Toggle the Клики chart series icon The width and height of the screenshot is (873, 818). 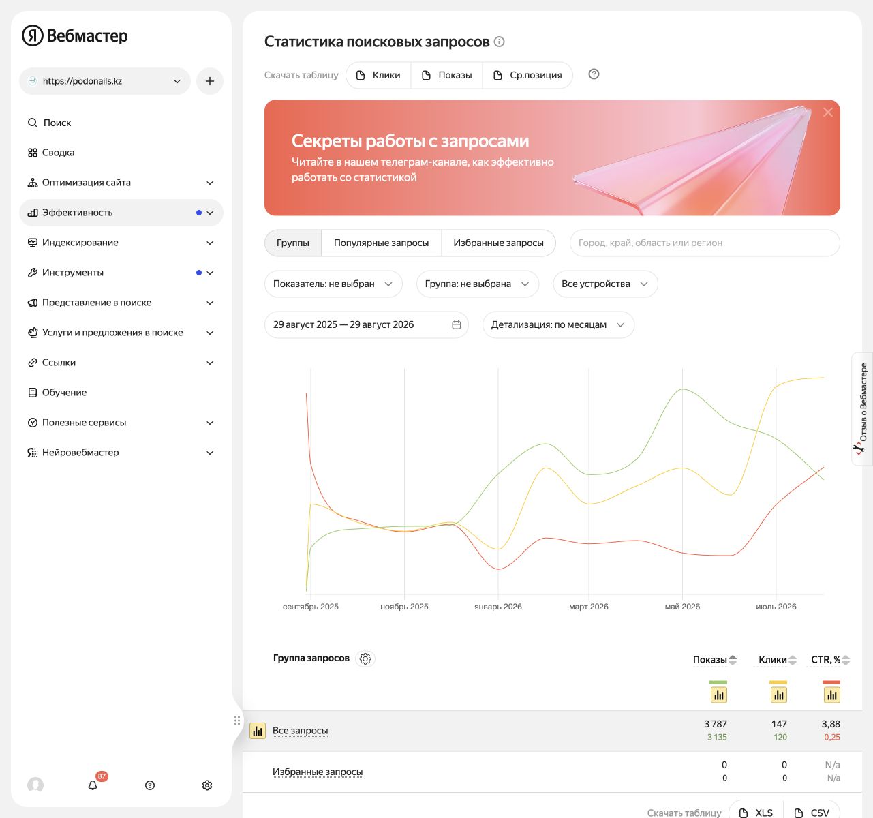point(778,695)
